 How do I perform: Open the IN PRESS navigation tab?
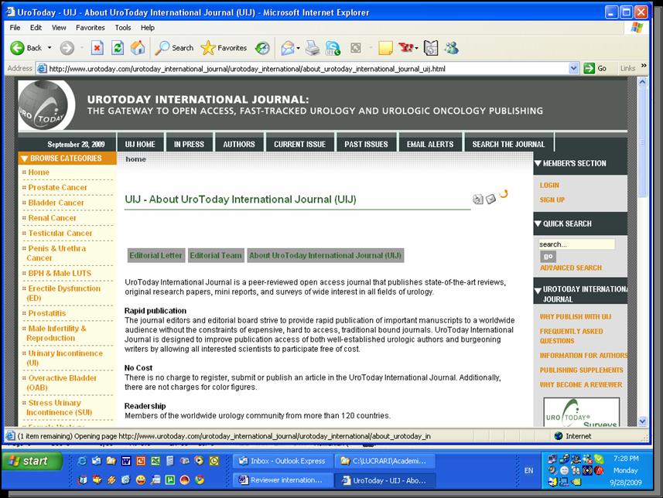(x=189, y=144)
